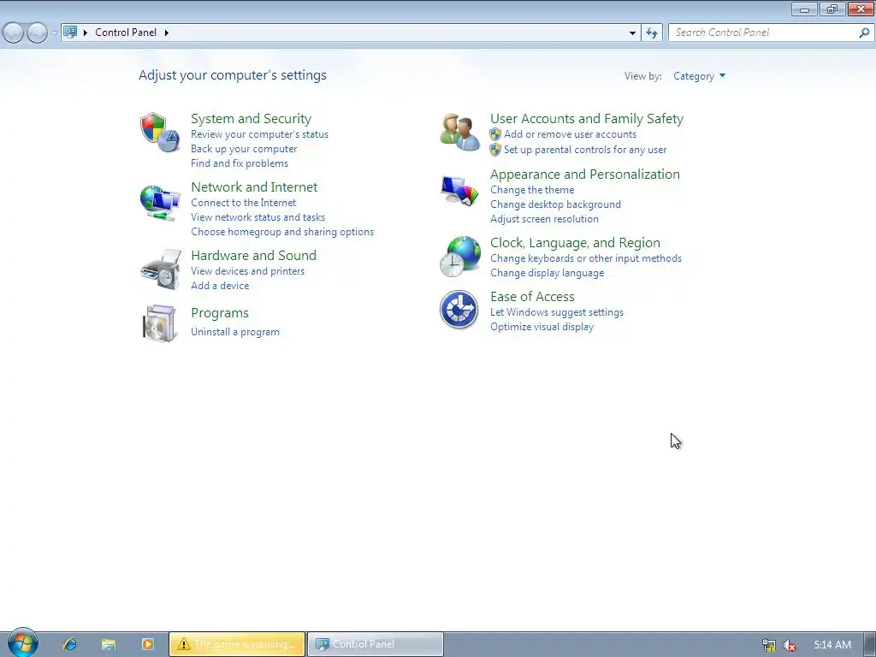Viewport: 876px width, 657px height.
Task: Click Find and fix problems
Action: [240, 163]
